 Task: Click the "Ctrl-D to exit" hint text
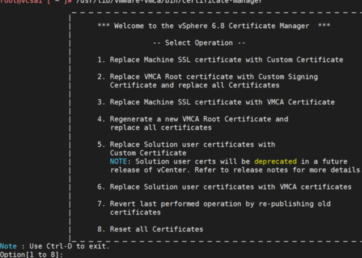(78, 246)
